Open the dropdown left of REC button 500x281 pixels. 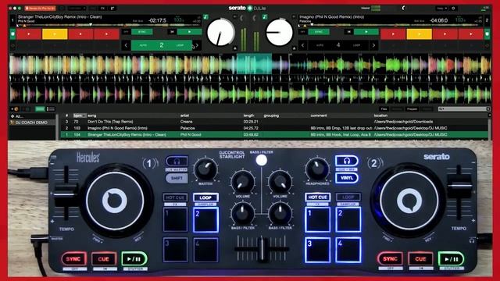(x=77, y=9)
